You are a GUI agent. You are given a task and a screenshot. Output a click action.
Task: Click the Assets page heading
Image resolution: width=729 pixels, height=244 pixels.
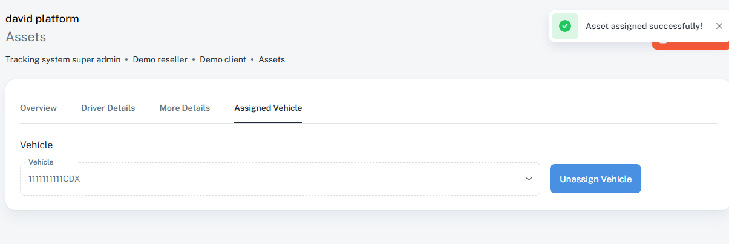[x=26, y=37]
